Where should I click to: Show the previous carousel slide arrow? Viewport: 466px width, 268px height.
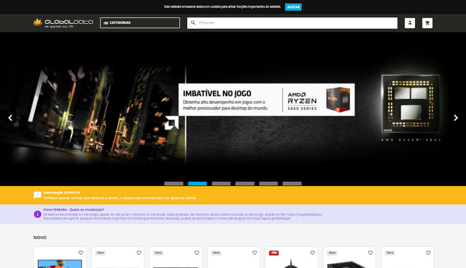coord(10,118)
